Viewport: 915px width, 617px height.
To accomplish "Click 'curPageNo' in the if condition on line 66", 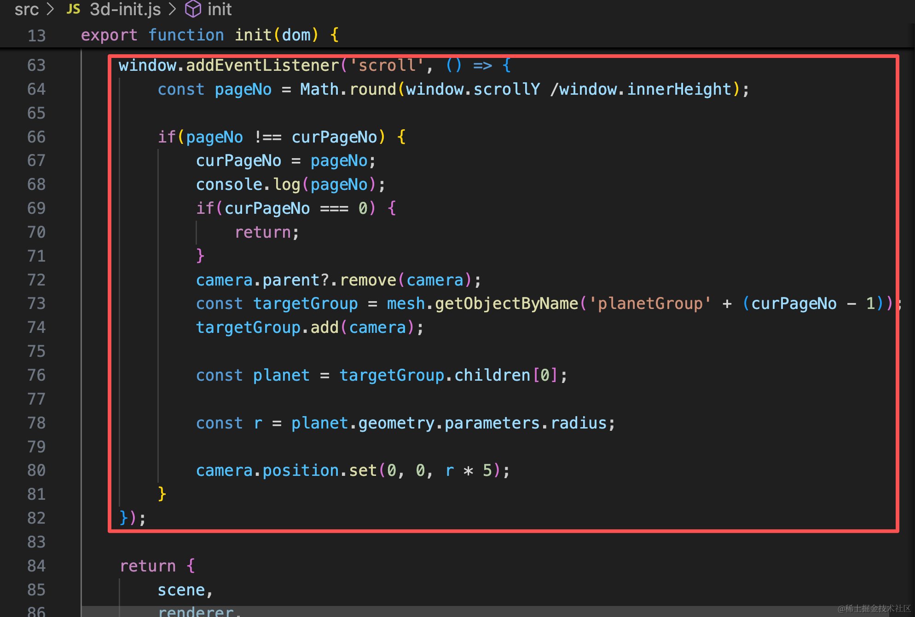I will (335, 137).
